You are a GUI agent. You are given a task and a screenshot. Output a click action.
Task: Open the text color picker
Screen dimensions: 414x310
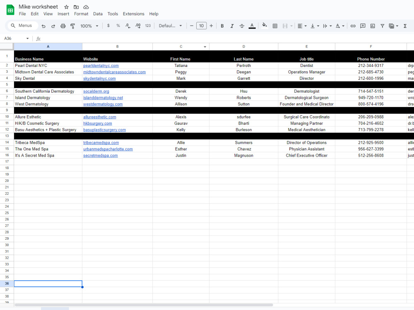(252, 26)
